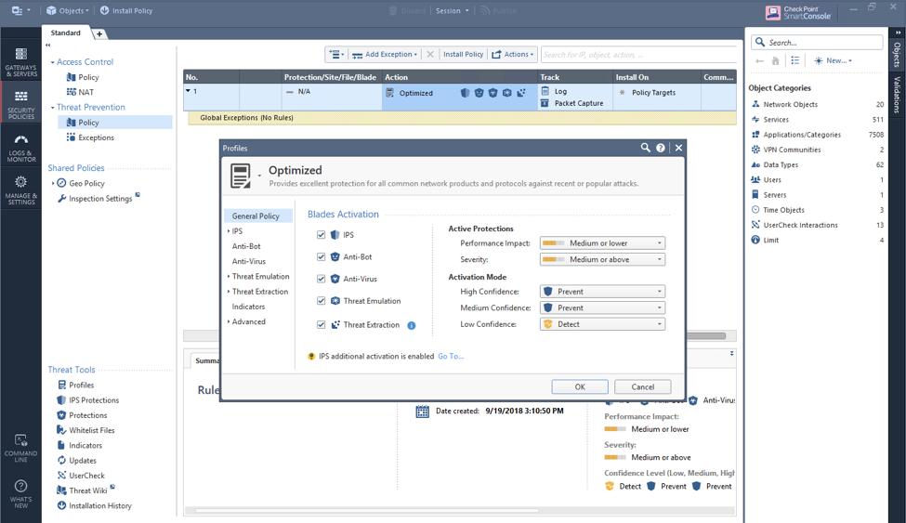Uncheck the Anti-Bot blade checkbox

point(322,256)
